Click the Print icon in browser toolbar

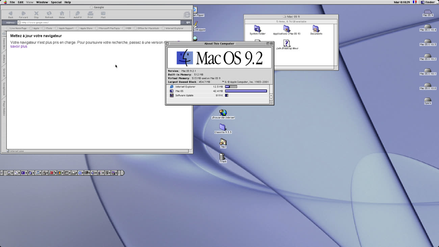click(x=90, y=15)
